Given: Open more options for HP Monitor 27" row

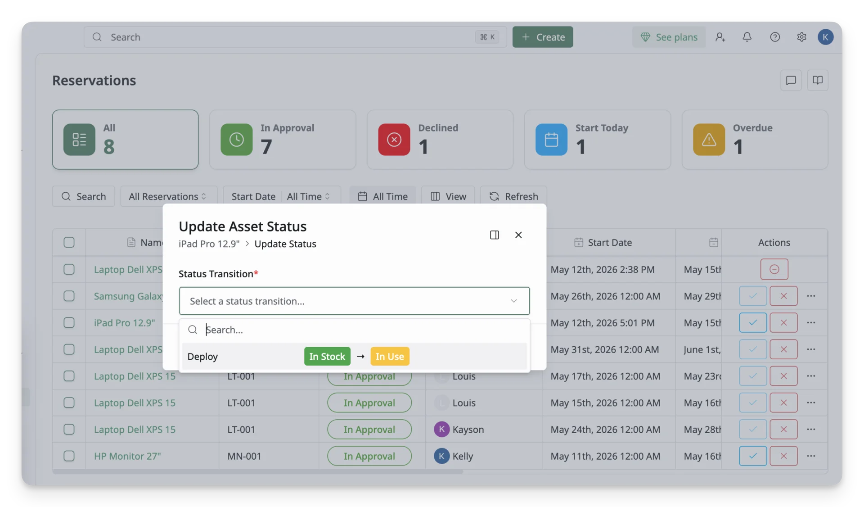Looking at the screenshot, I should (811, 456).
